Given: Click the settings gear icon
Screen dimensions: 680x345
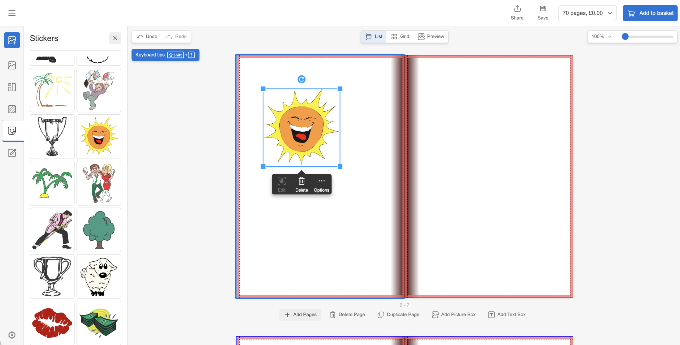Looking at the screenshot, I should coord(12,335).
